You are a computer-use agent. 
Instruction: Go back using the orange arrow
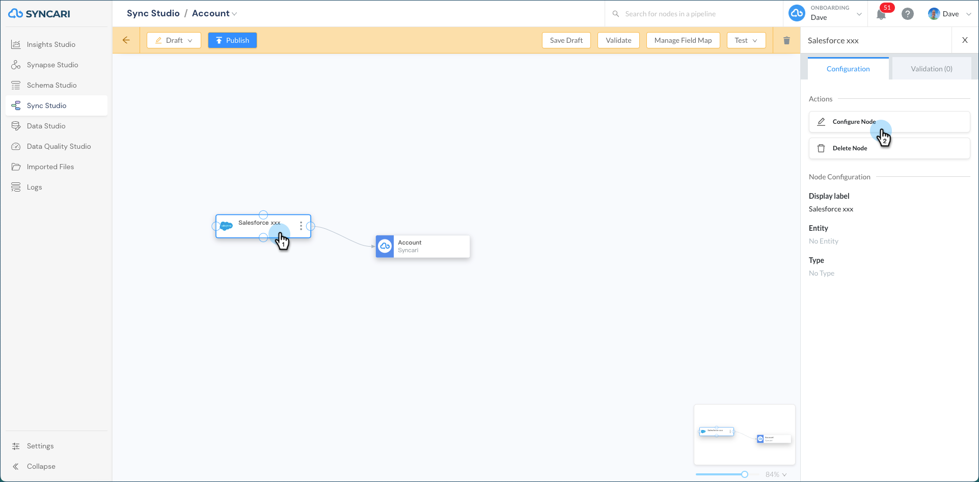click(x=126, y=40)
